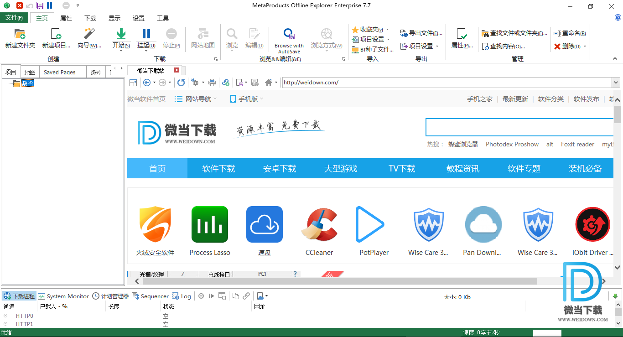Click the green download arrow at panel right
The image size is (623, 337).
615,296
